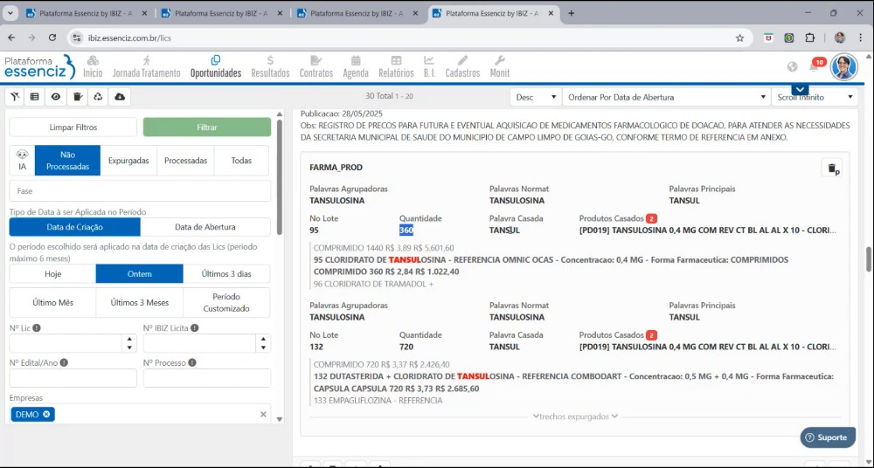The image size is (874, 468).
Task: Click the recycle arrows icon
Action: (x=98, y=97)
